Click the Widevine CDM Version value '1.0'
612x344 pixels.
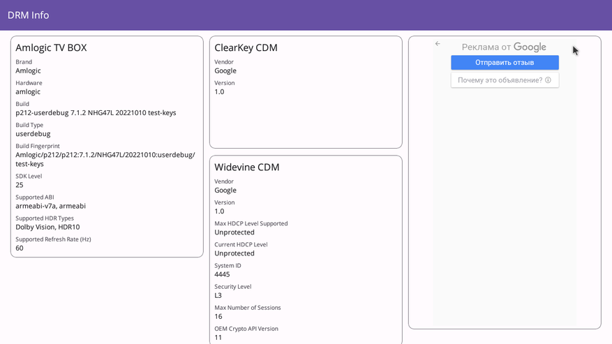coord(219,211)
